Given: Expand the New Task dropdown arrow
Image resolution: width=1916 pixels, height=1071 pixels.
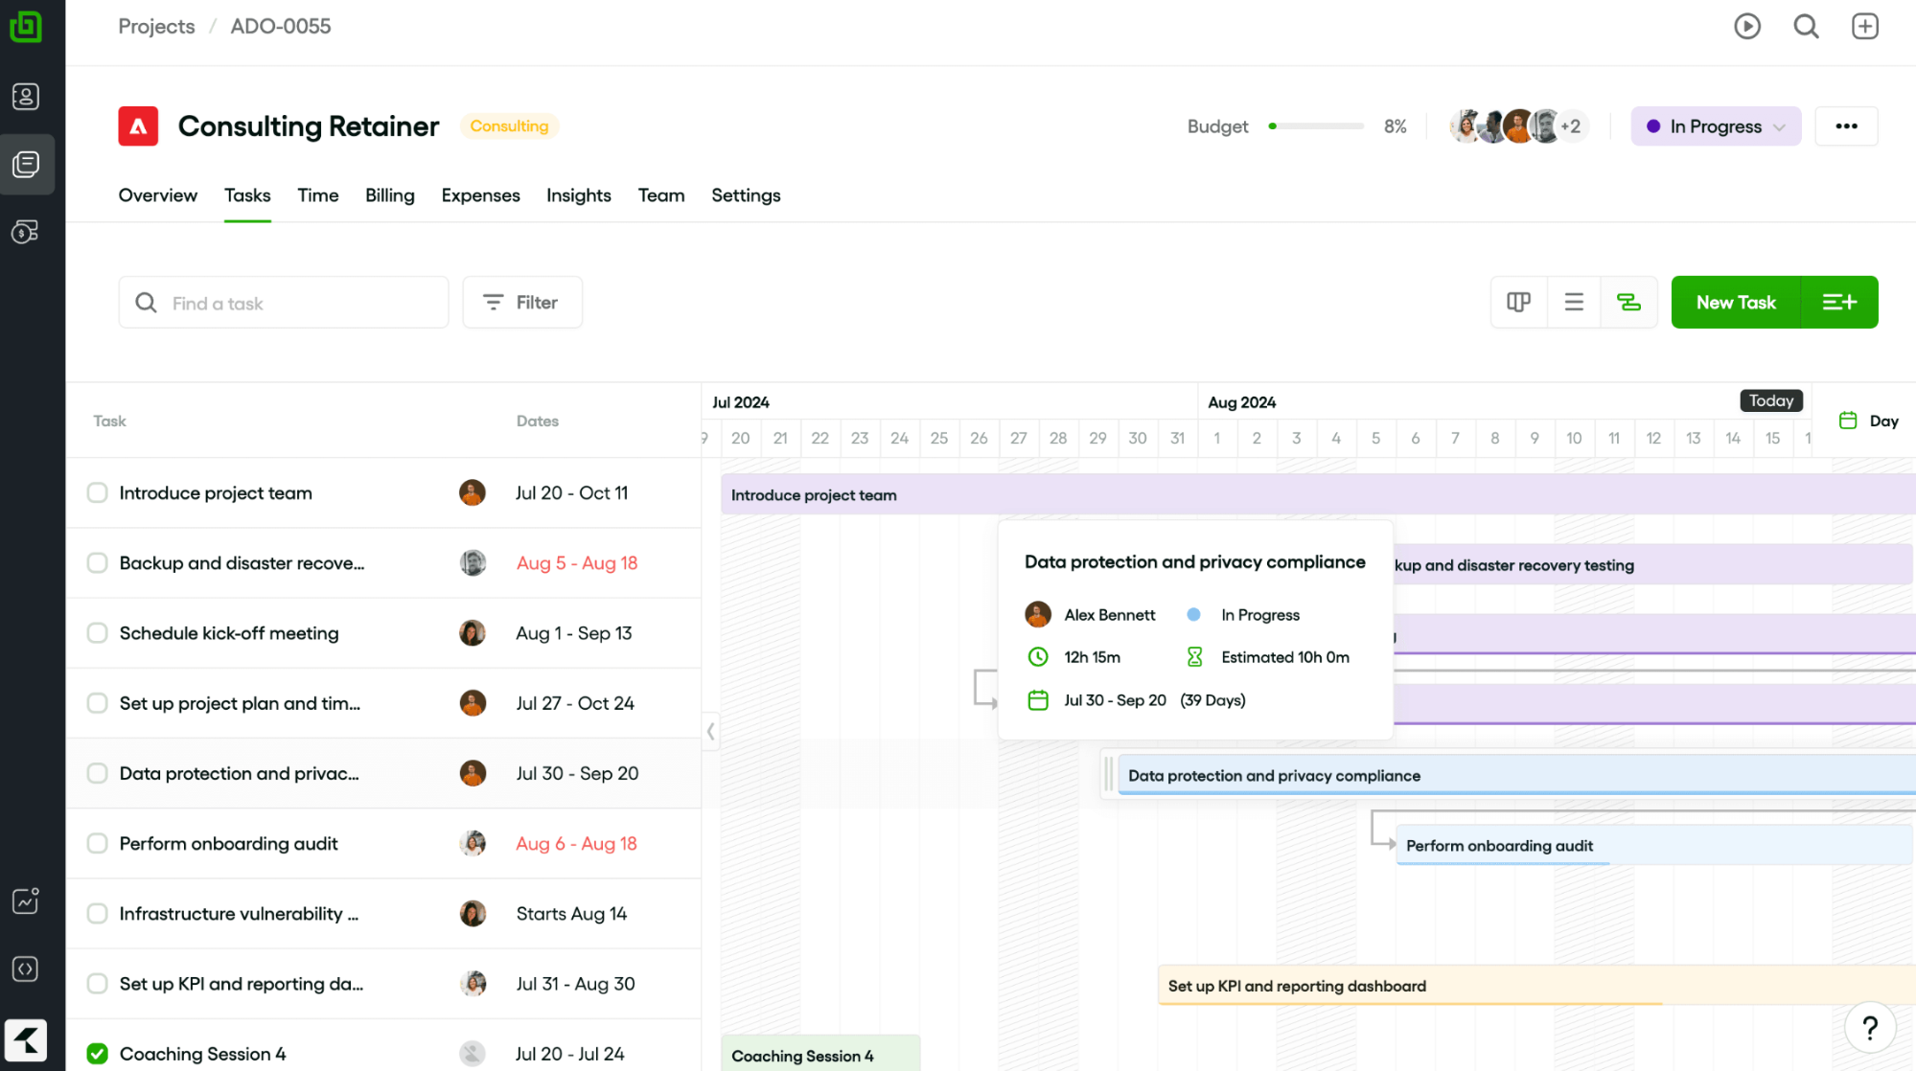Looking at the screenshot, I should pyautogui.click(x=1840, y=302).
